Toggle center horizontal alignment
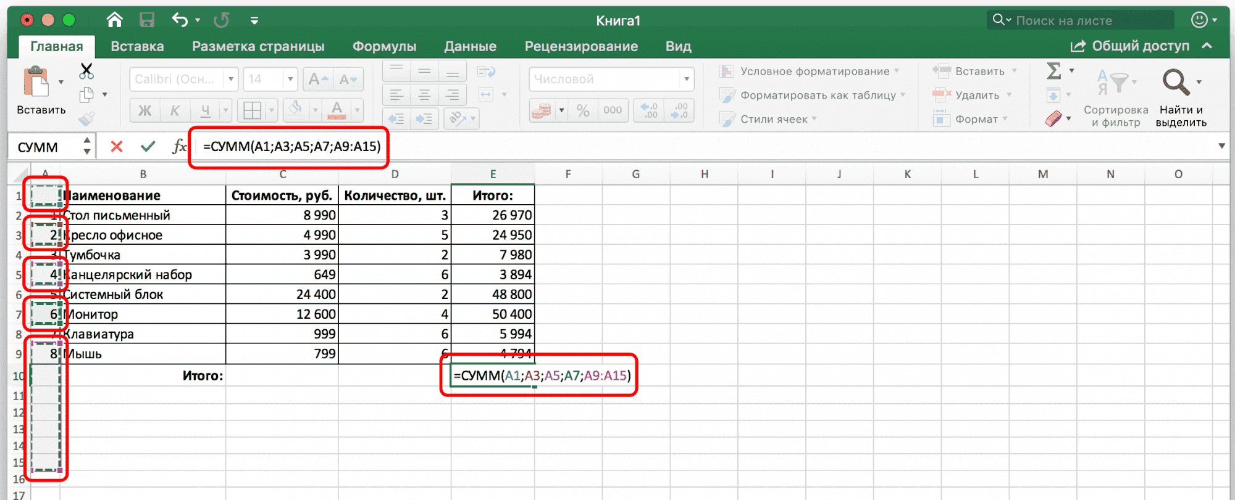Image resolution: width=1235 pixels, height=500 pixels. (424, 95)
